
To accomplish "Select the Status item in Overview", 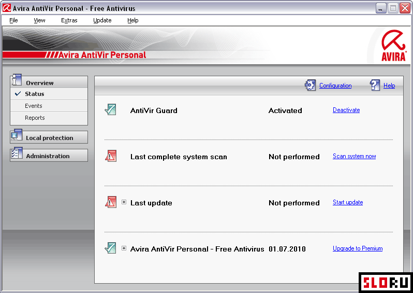I will click(49, 94).
